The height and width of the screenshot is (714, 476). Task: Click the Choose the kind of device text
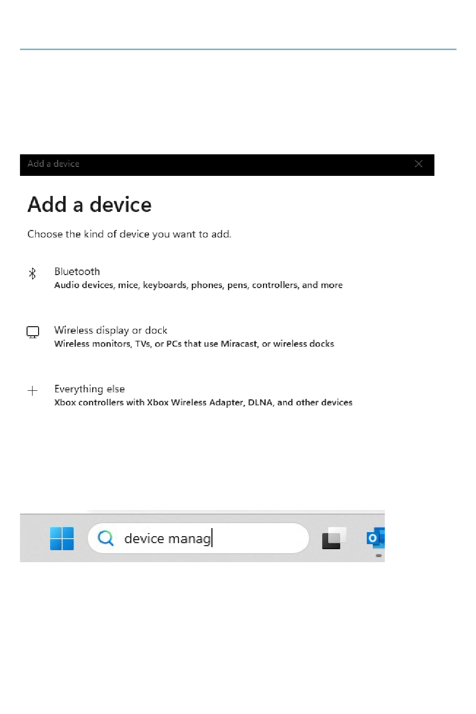pos(129,234)
